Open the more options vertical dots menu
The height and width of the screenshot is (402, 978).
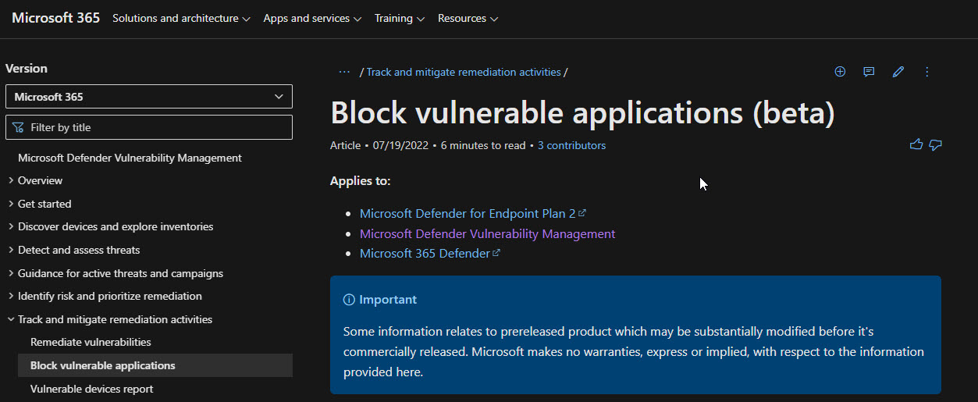coord(927,72)
